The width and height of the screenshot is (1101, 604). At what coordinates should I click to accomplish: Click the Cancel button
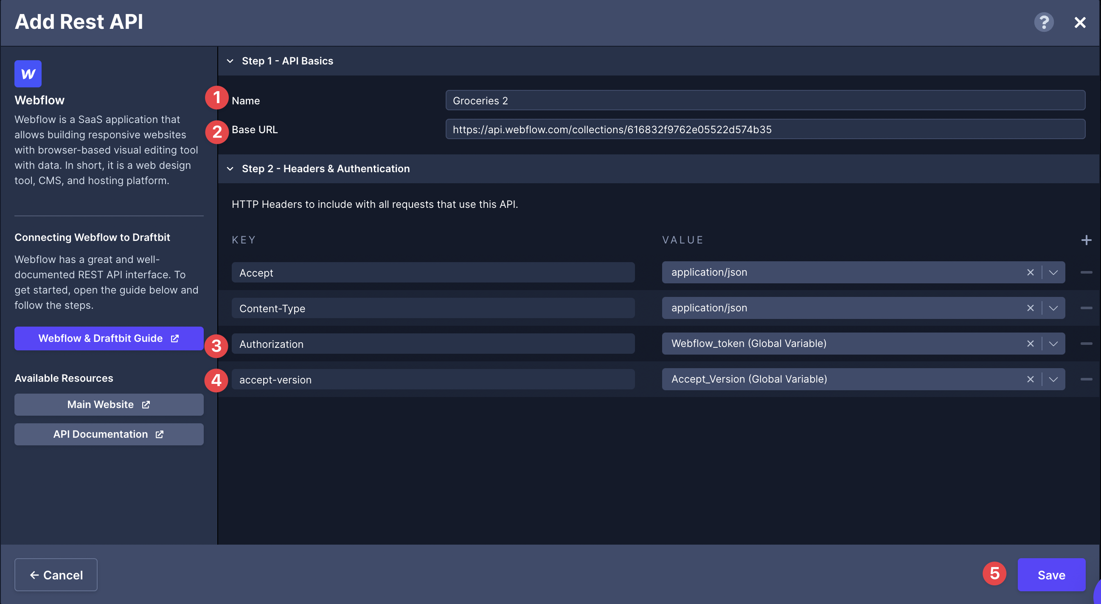click(x=56, y=575)
